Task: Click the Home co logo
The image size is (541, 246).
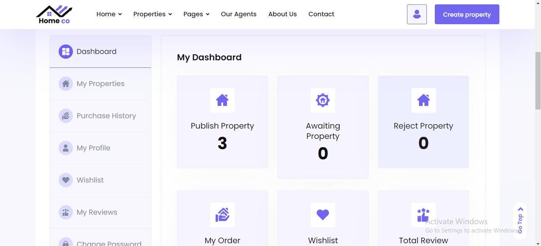Action: [x=54, y=15]
